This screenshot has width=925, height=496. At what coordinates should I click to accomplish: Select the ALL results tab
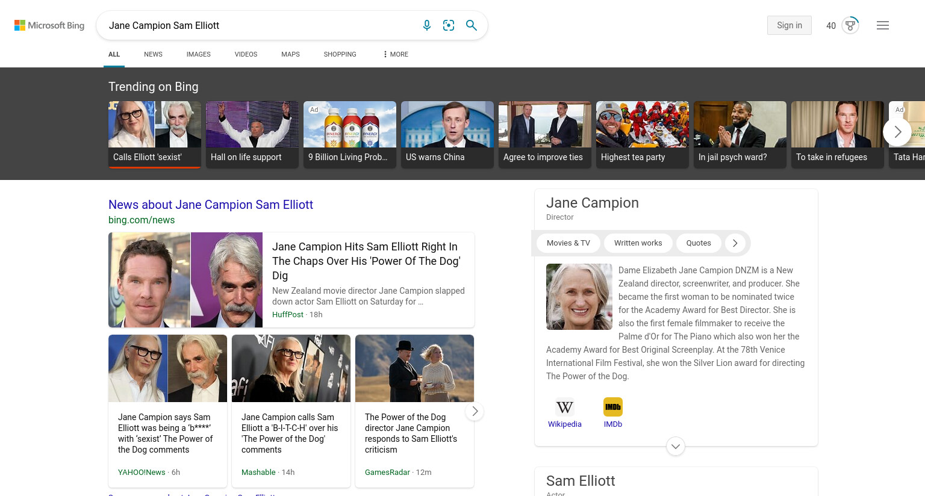coord(114,54)
